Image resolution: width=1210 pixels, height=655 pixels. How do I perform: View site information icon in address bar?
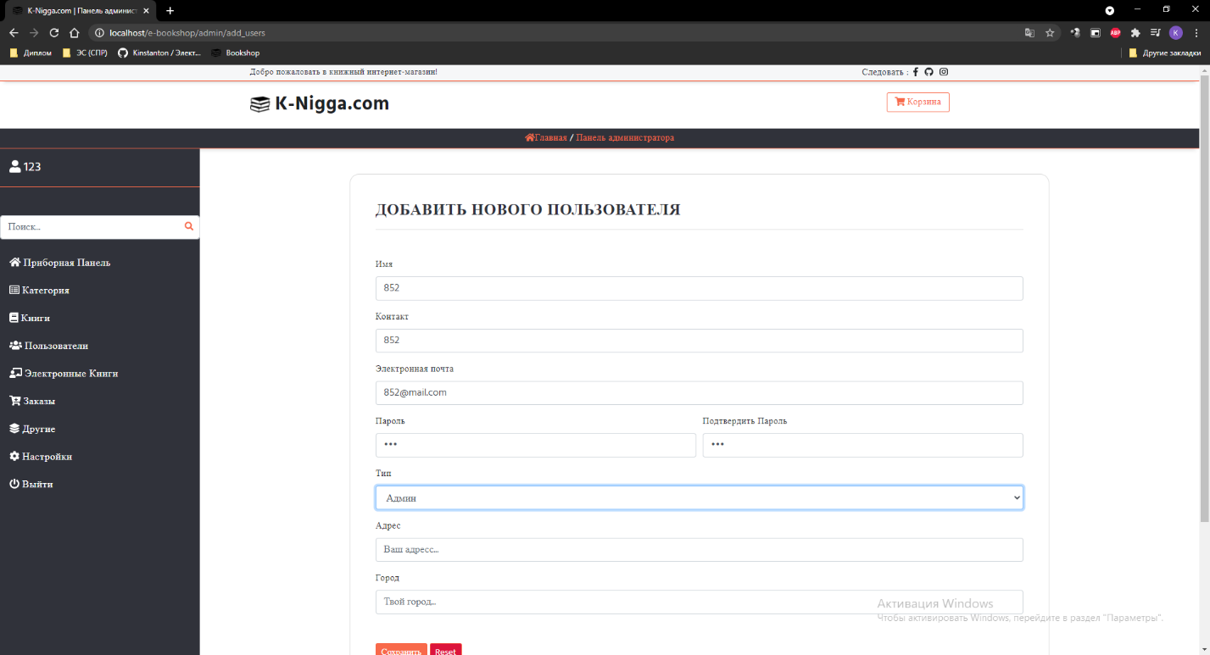point(99,33)
